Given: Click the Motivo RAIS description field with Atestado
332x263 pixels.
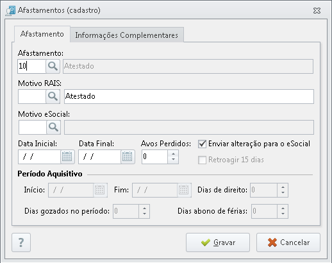Looking at the screenshot, I should click(x=189, y=96).
